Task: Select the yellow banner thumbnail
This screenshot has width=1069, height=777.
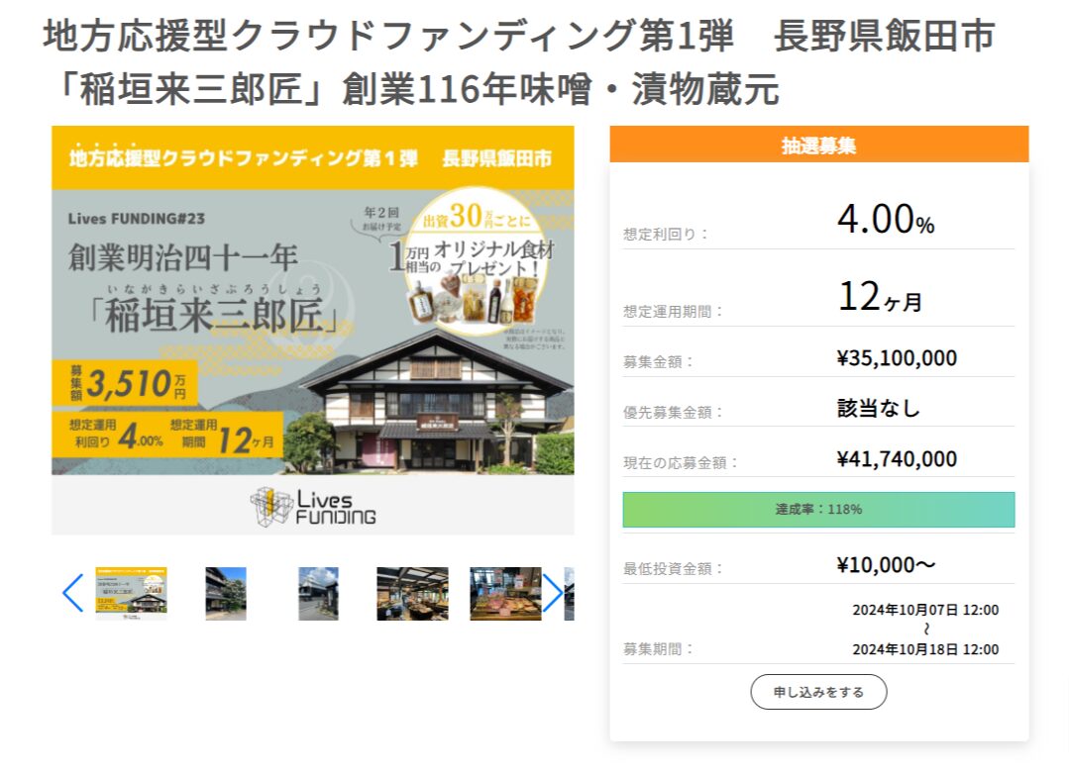Action: [131, 593]
